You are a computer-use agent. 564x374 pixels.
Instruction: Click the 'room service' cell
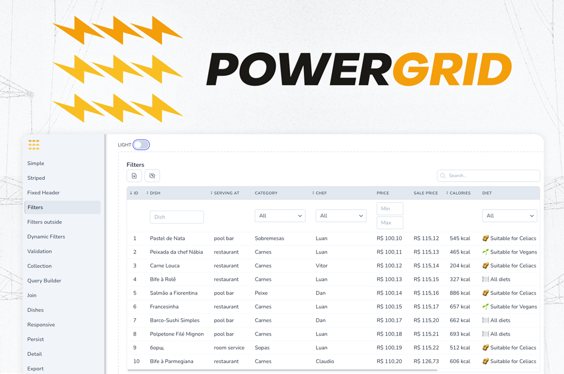(229, 348)
